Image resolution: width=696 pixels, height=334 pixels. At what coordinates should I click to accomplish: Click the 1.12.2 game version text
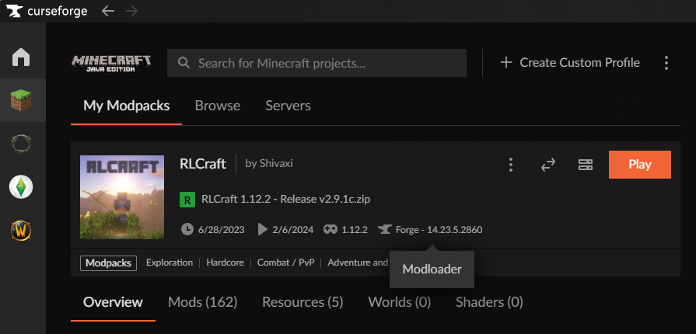pyautogui.click(x=355, y=230)
